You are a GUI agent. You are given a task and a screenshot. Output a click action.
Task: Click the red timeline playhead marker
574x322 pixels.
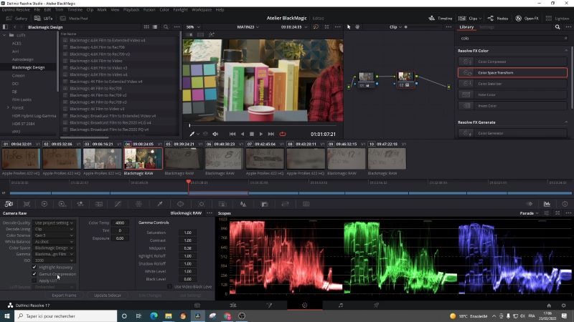(x=188, y=182)
